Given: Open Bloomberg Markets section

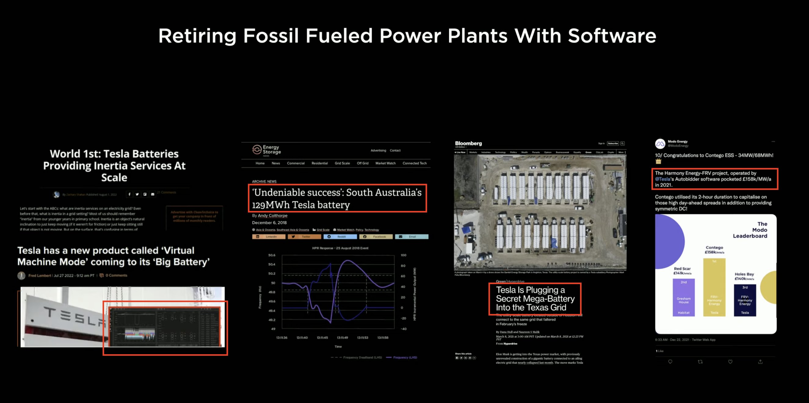Looking at the screenshot, I should point(473,152).
